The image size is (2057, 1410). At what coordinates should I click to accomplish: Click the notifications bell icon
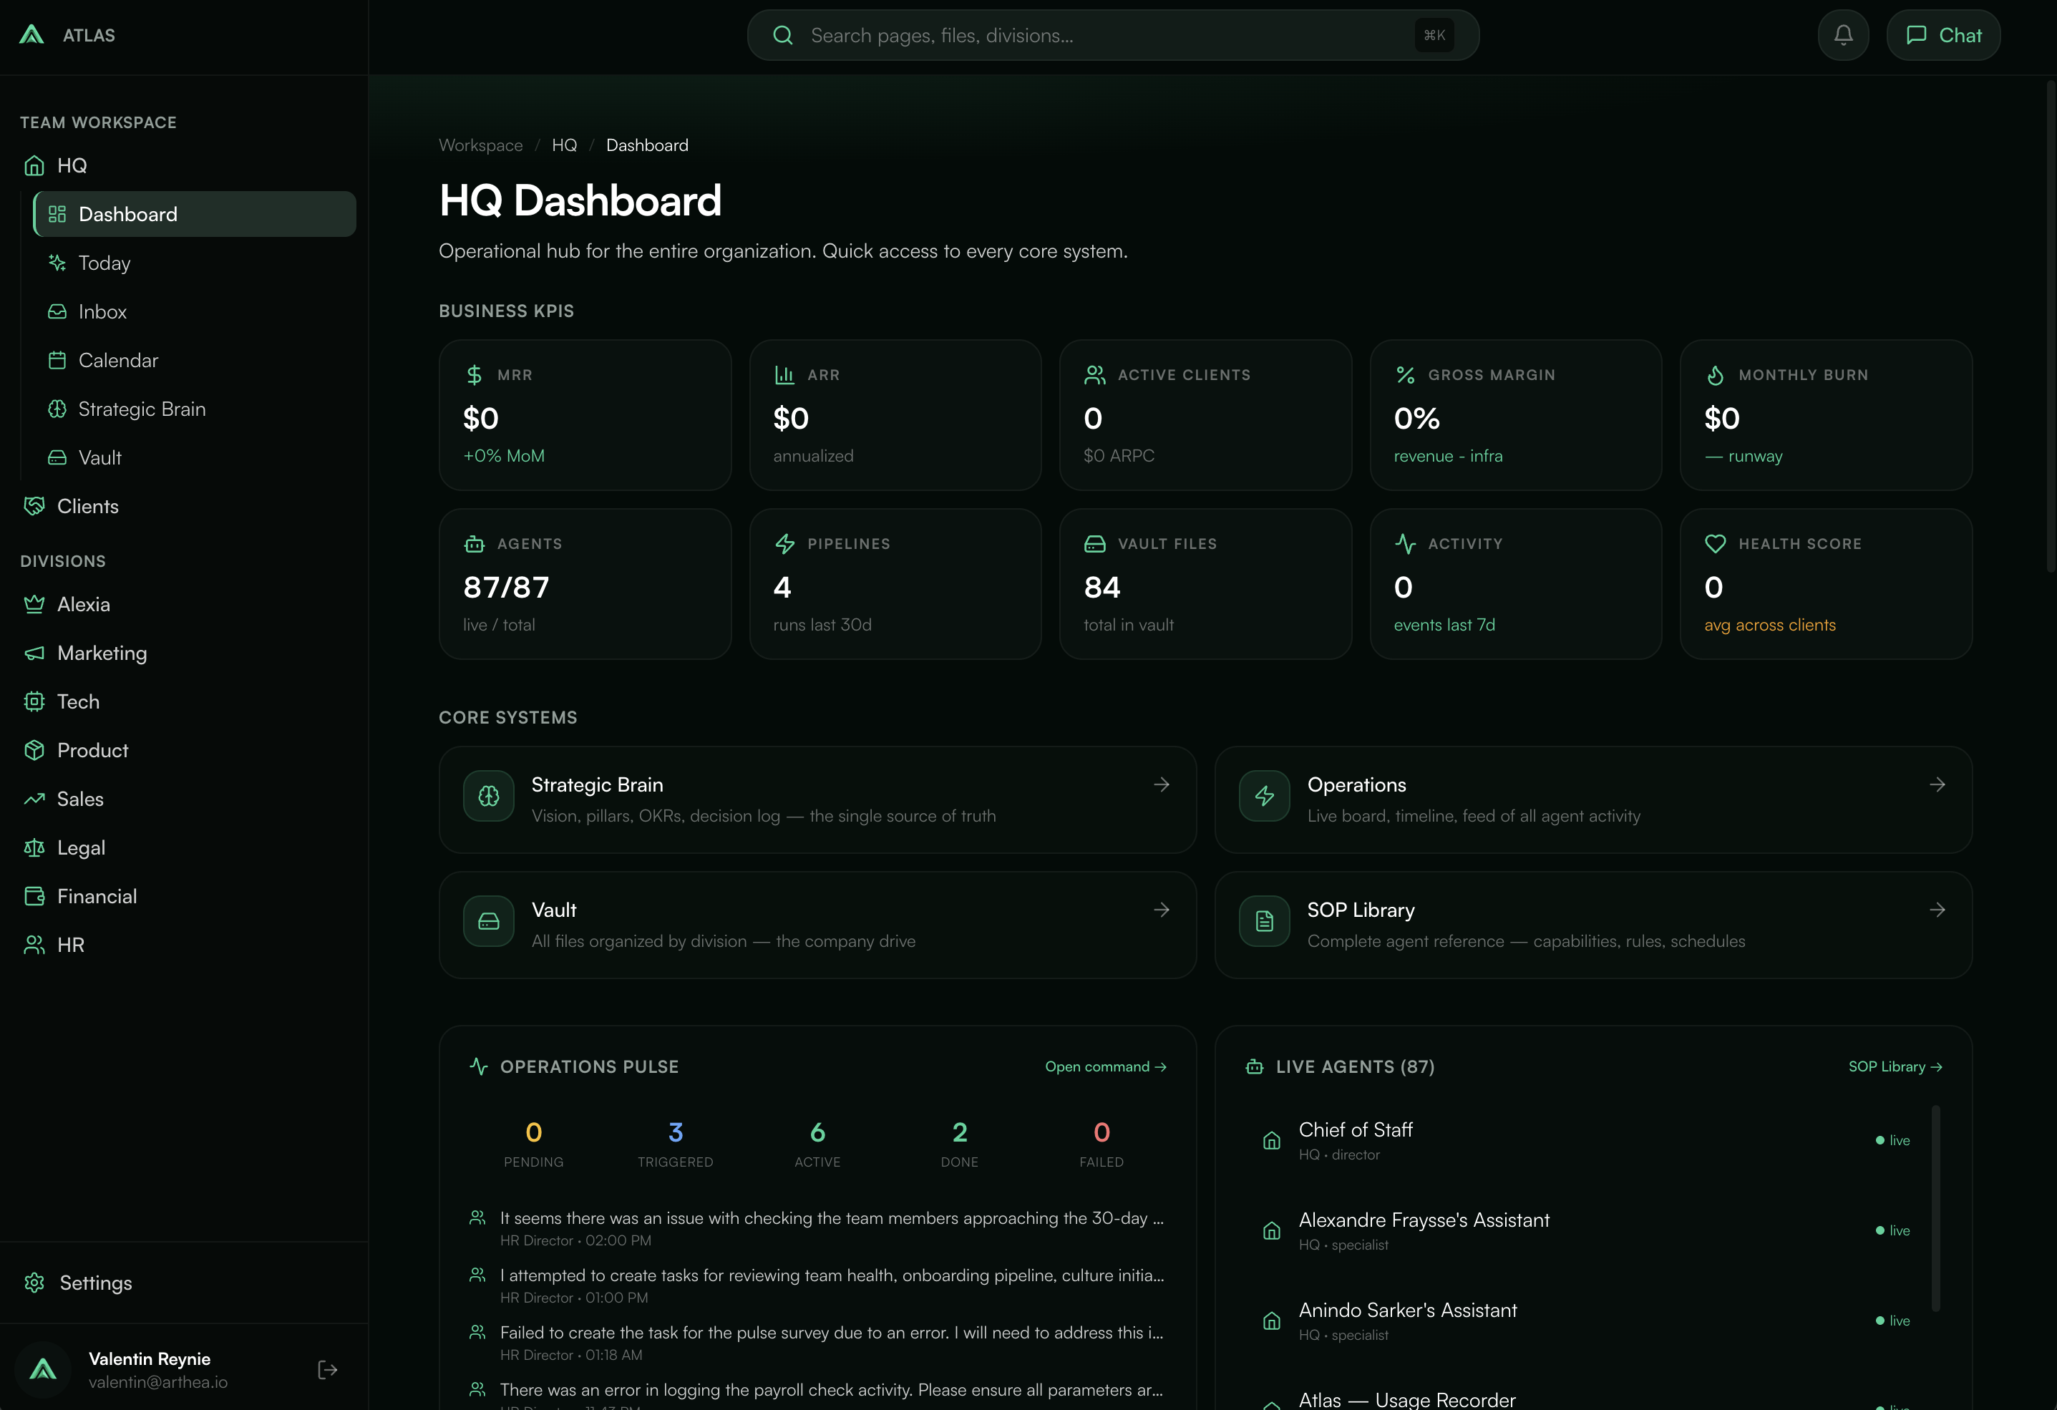(1843, 35)
